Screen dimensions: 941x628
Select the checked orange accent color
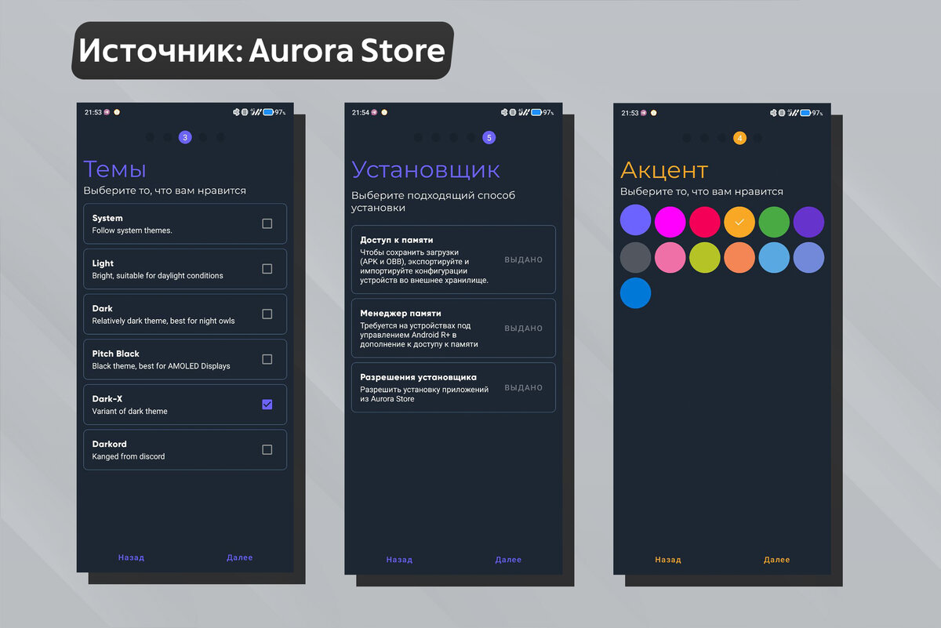coord(739,222)
